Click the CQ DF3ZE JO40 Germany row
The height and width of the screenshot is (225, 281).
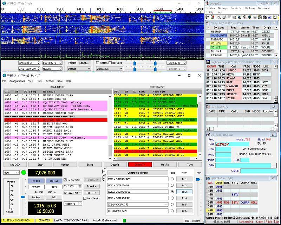coord(56,137)
